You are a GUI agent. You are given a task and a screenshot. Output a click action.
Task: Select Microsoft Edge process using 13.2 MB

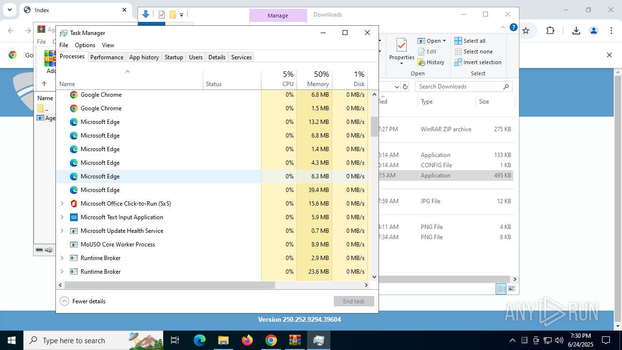(x=213, y=122)
